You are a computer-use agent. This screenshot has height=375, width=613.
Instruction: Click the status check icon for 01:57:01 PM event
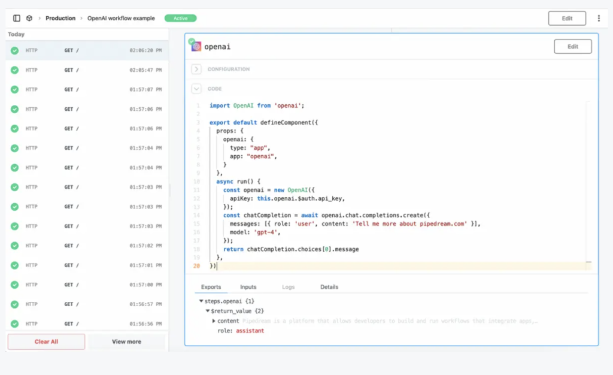pos(14,265)
